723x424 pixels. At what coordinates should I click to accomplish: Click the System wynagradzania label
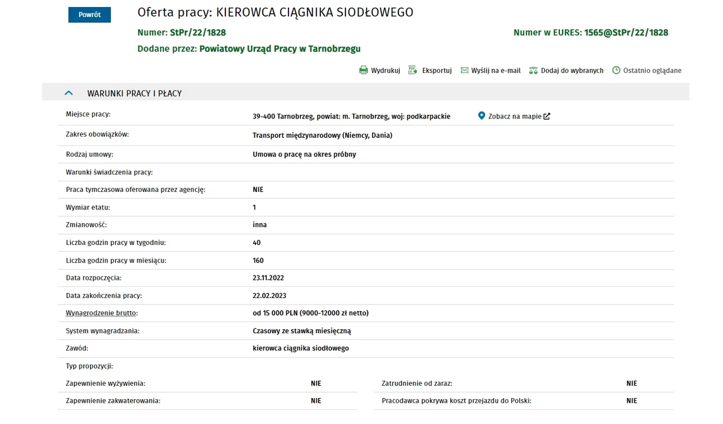pos(103,331)
